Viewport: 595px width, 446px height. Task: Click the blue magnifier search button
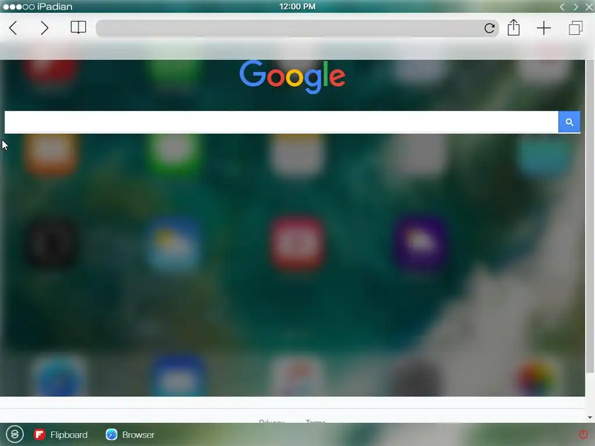[x=569, y=122]
